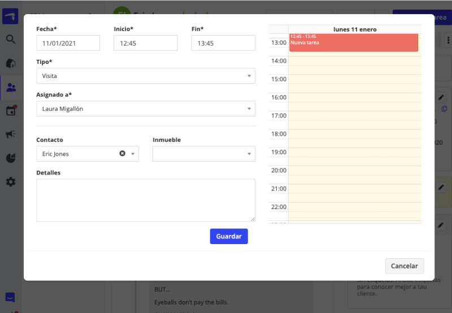Open the settings gear icon
452x313 pixels.
(11, 182)
